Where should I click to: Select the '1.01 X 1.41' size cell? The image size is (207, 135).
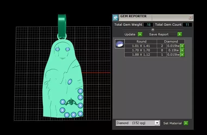[x=141, y=46]
